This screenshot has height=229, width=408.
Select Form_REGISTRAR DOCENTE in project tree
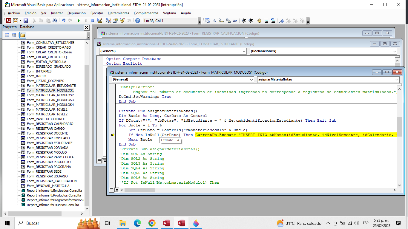[47, 133]
